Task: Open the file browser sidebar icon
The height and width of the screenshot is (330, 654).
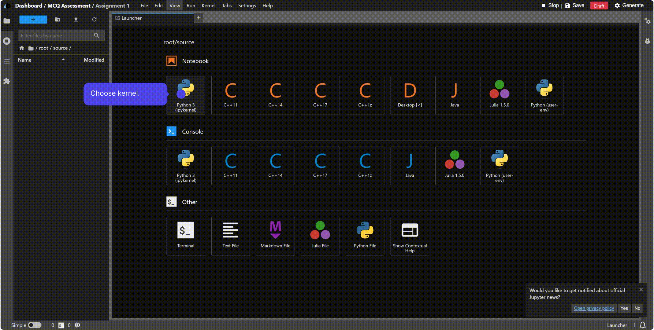Action: tap(7, 21)
